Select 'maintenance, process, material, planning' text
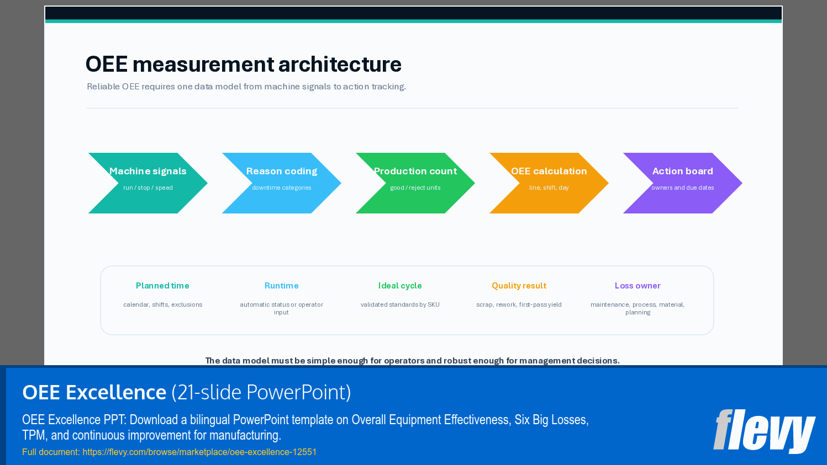The image size is (827, 465). point(638,308)
